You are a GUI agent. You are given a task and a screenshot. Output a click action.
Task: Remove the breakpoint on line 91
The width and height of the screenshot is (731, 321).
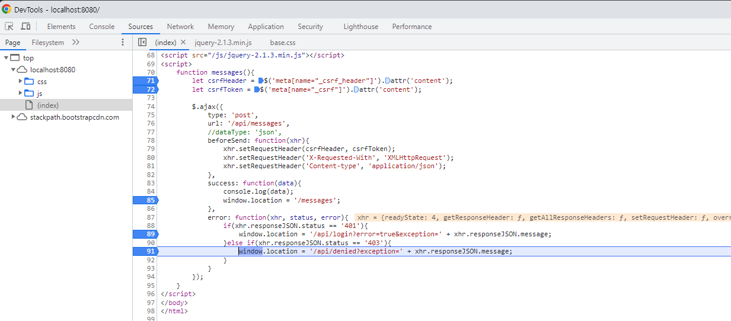click(146, 251)
